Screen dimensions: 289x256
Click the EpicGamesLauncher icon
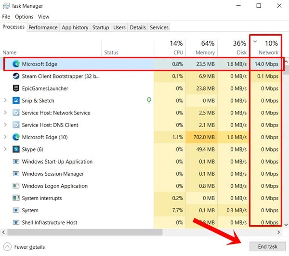(16, 88)
